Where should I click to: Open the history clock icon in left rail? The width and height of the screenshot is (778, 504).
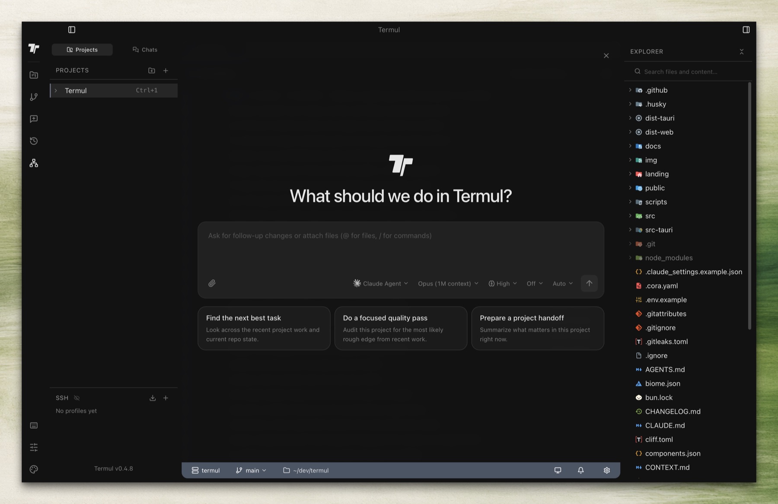34,141
